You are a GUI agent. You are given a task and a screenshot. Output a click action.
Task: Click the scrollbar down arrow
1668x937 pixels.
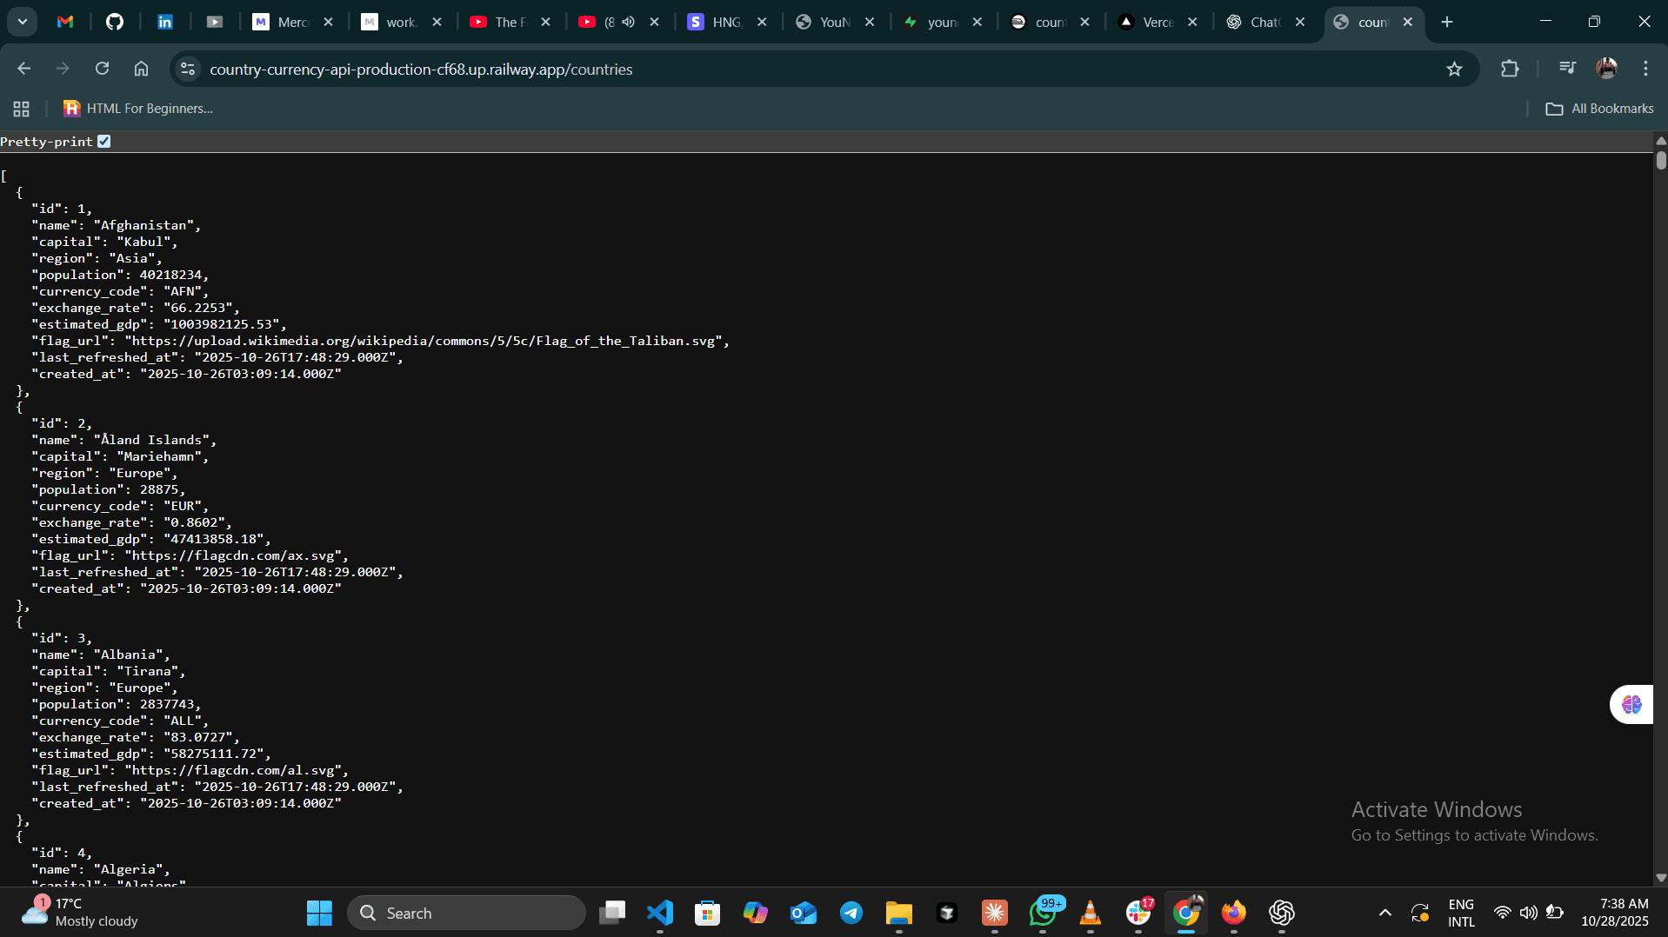coord(1661,878)
